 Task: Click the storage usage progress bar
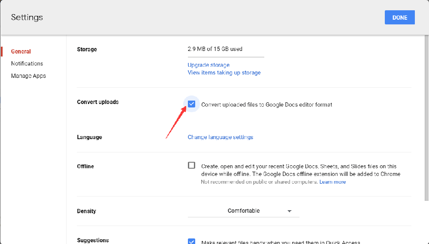[x=226, y=57]
